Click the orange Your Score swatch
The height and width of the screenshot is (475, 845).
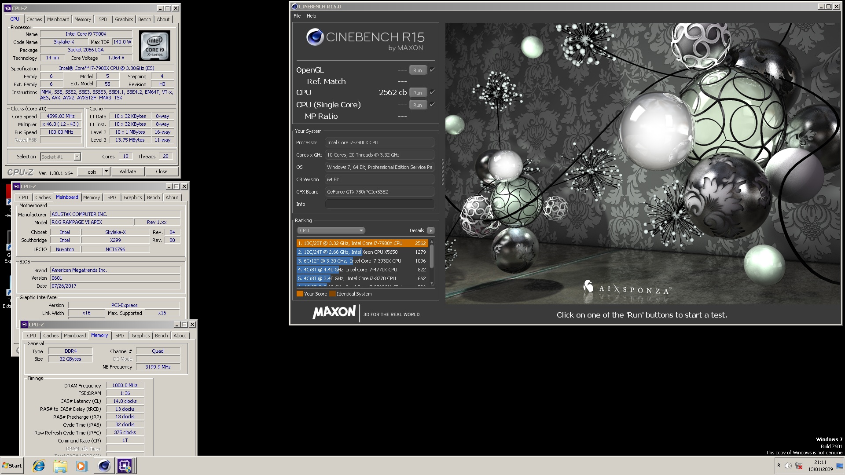click(300, 294)
